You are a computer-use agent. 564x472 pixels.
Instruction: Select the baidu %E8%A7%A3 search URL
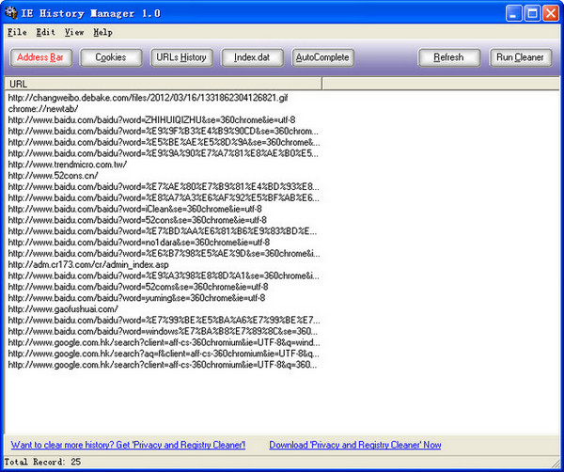[164, 197]
